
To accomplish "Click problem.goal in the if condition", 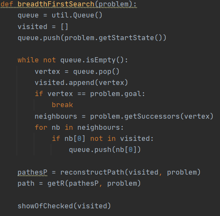I will [116, 94].
